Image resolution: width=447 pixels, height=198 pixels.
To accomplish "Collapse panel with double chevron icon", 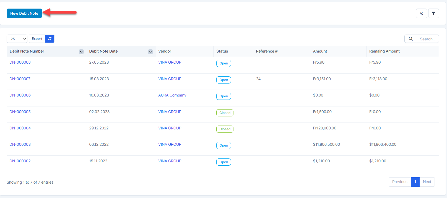I will [421, 13].
